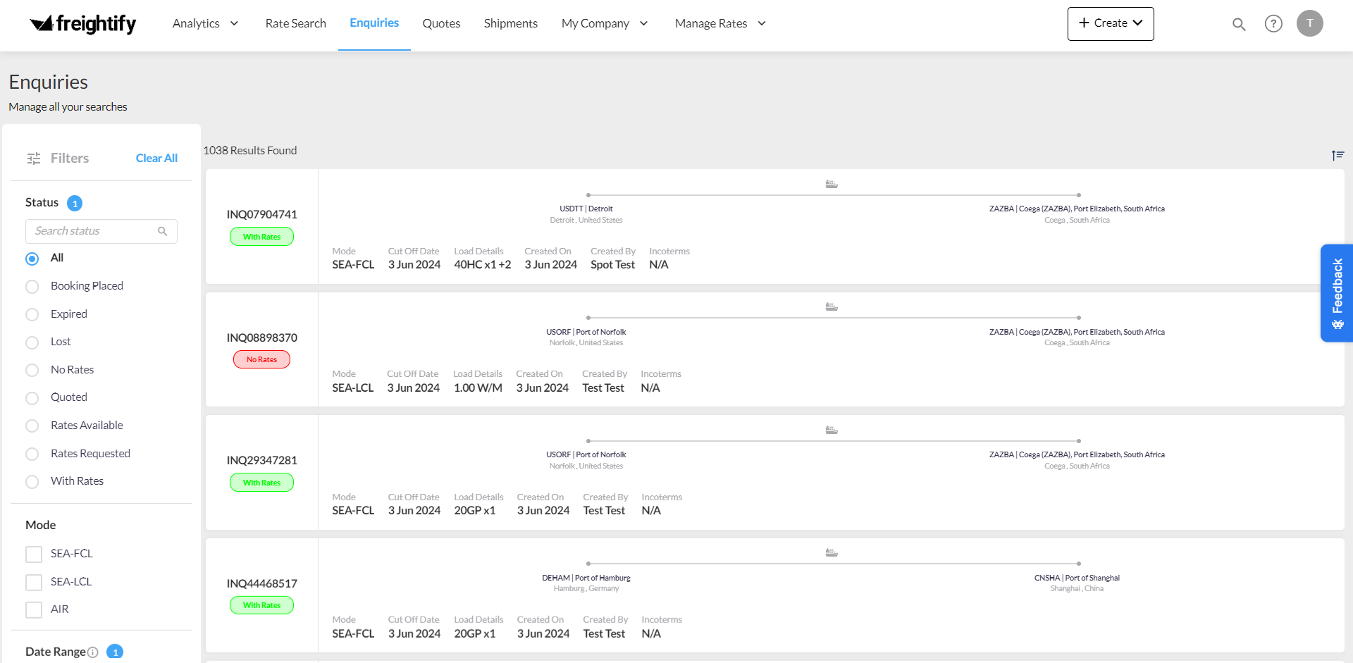Screen dimensions: 1353x663
Task: Check the AIR mode filter
Action: pyautogui.click(x=33, y=609)
